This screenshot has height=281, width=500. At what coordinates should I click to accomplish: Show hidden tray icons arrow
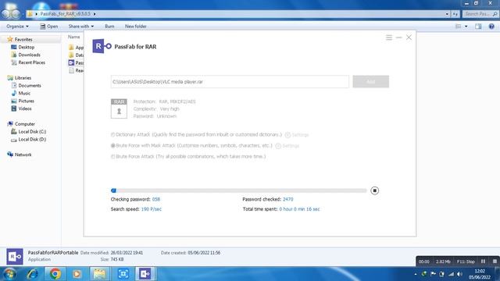416,274
